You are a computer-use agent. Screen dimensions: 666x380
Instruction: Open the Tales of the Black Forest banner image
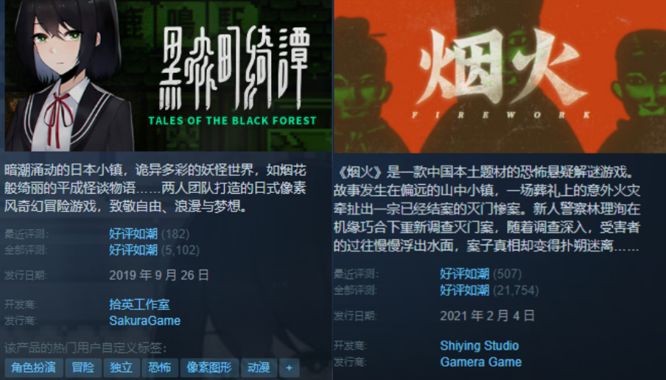(168, 75)
